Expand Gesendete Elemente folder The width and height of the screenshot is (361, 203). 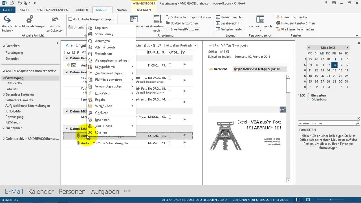[x=4, y=95]
